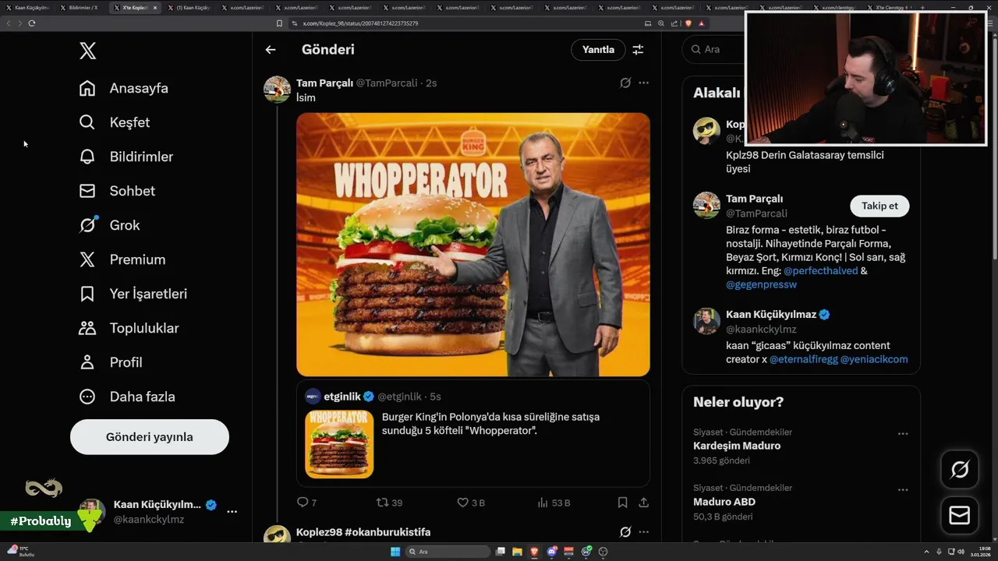Open File Explorer from taskbar

[517, 552]
